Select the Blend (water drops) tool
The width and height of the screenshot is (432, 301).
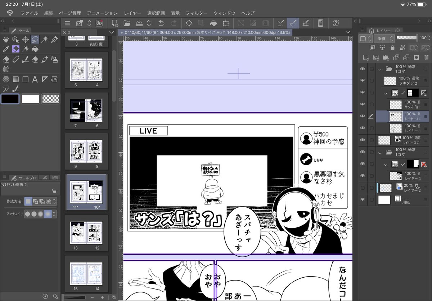[x=6, y=69]
